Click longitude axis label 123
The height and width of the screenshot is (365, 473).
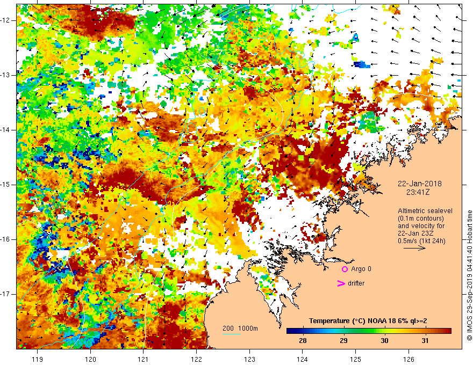[x=249, y=360]
